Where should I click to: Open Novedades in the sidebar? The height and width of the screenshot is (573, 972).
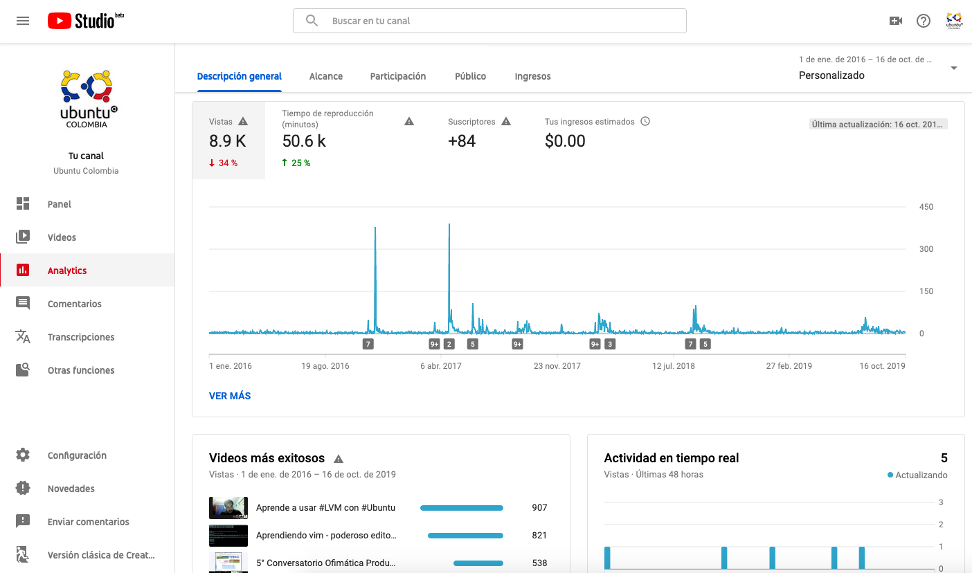click(x=87, y=488)
